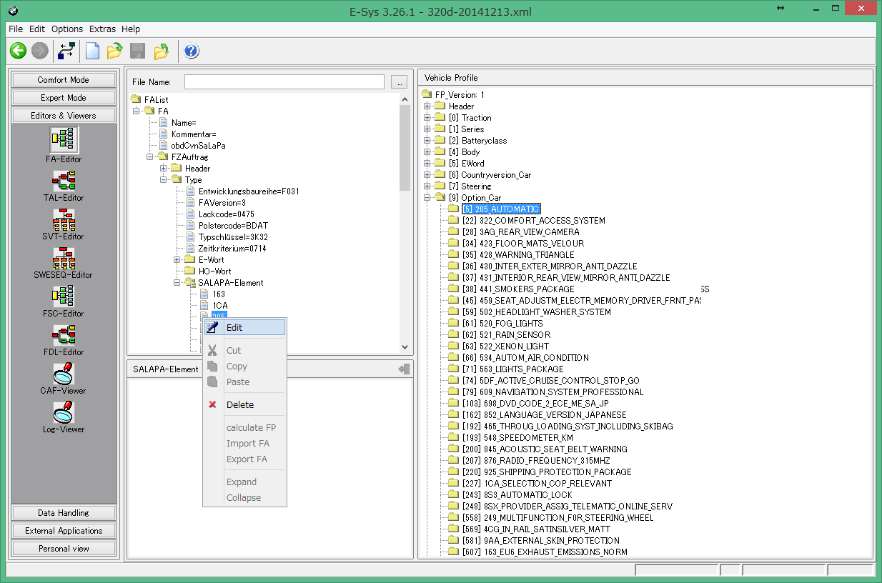Click the FA tree vertical scrollbar down arrow

click(405, 347)
